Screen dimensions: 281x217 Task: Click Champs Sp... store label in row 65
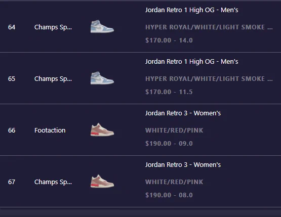(53, 79)
